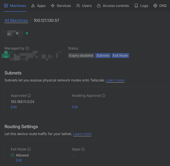This screenshot has width=170, height=166.
Task: Click the Machines server icon
Action: pyautogui.click(x=6, y=6)
